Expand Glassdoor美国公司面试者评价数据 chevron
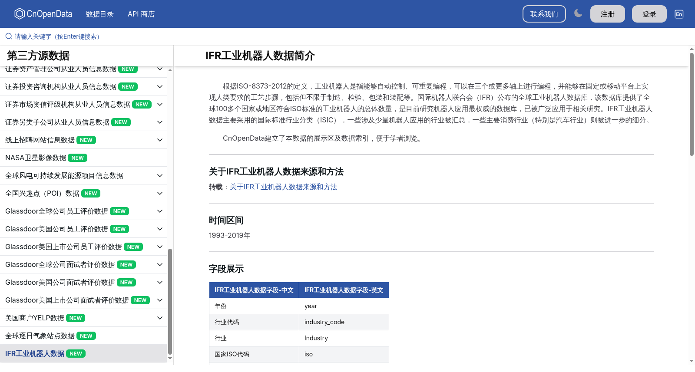The height and width of the screenshot is (372, 695). point(160,282)
